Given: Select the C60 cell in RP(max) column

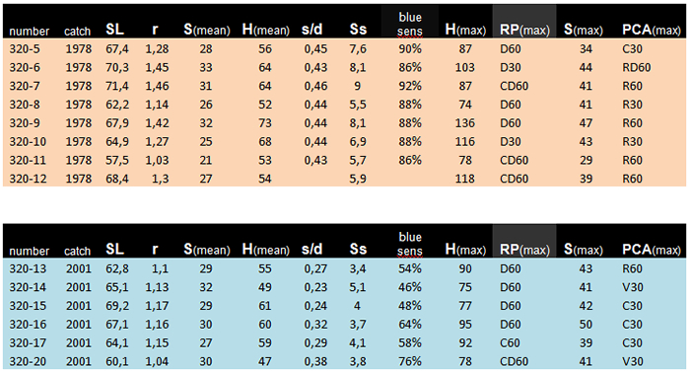Looking at the screenshot, I should pos(510,342).
